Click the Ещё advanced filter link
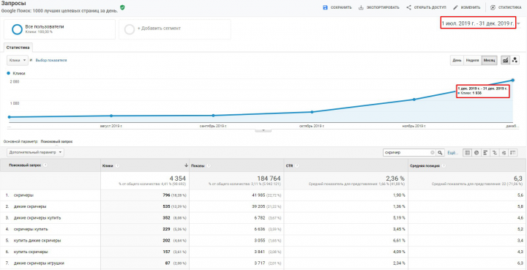Viewport: 527px width, 270px height. [453, 152]
